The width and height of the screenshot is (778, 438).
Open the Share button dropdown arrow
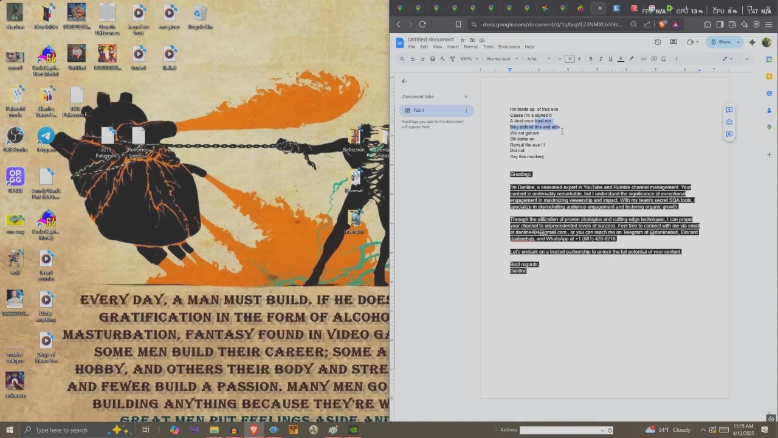coord(738,42)
